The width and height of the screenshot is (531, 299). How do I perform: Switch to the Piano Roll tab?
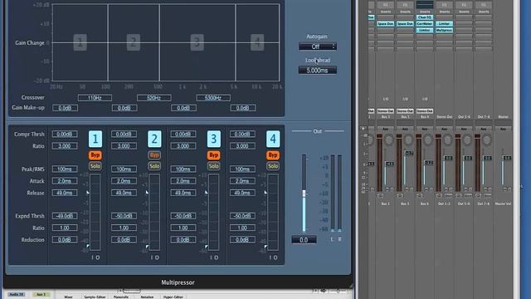click(121, 297)
